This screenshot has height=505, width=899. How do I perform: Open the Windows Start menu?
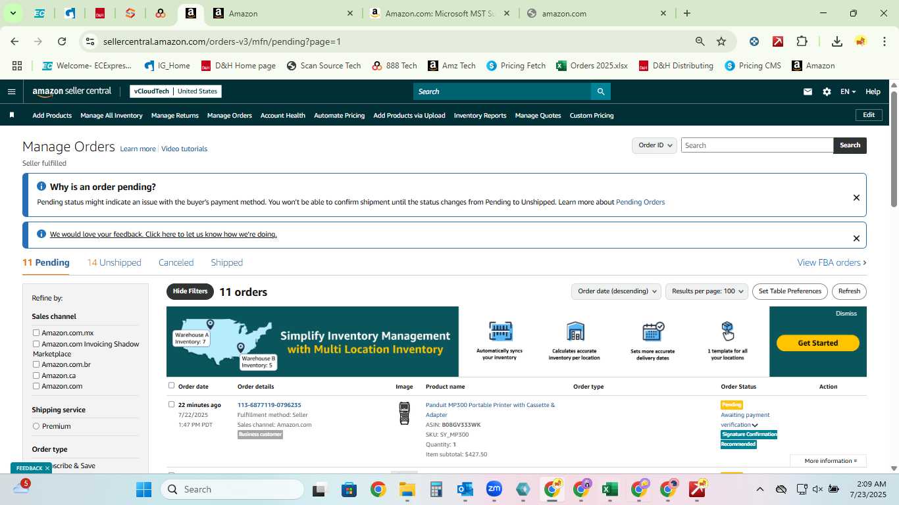pos(143,489)
